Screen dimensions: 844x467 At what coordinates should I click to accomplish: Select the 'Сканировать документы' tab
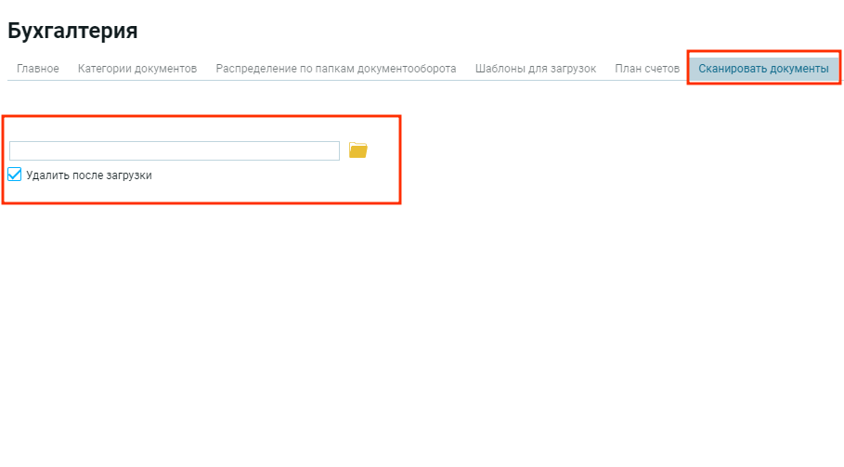[x=763, y=69]
